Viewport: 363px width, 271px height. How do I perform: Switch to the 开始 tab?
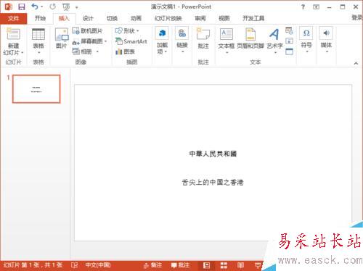coord(40,18)
